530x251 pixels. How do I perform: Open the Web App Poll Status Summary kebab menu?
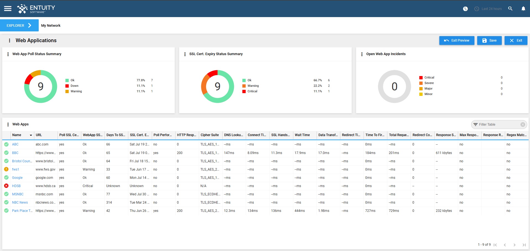(8, 54)
